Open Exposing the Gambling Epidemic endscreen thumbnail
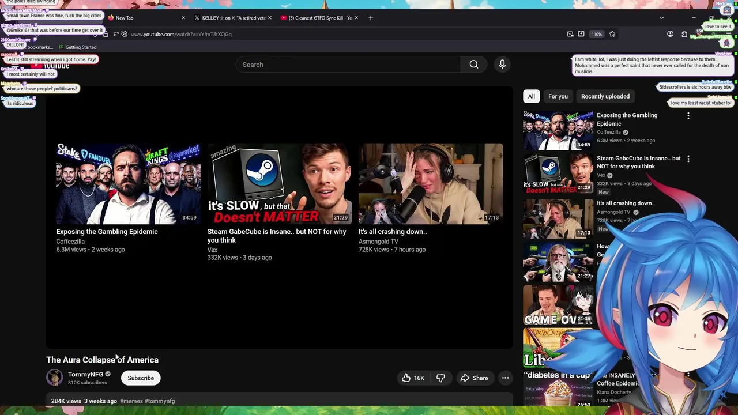The width and height of the screenshot is (738, 415). [x=128, y=183]
